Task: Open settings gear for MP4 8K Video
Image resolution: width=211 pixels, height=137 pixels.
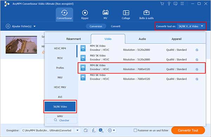Action: (197, 69)
